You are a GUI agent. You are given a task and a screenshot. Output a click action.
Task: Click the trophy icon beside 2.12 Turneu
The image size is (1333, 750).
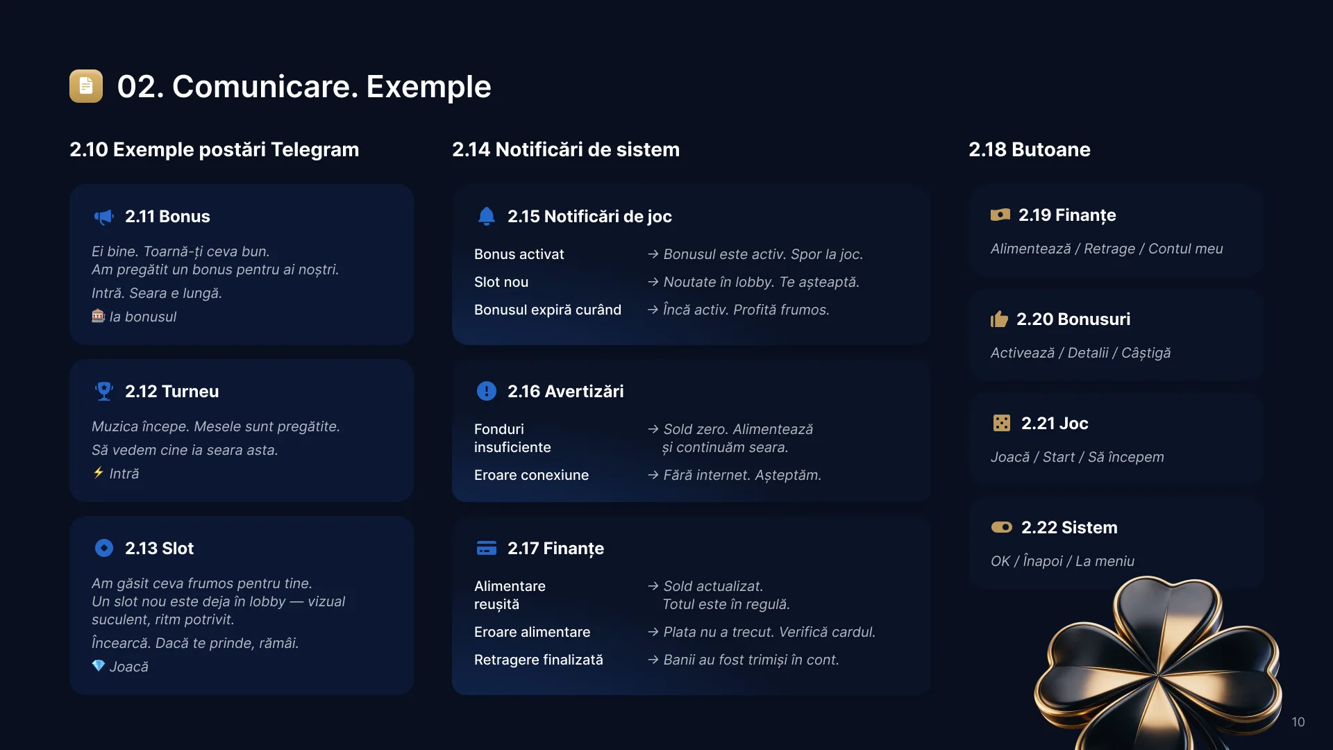tap(104, 392)
